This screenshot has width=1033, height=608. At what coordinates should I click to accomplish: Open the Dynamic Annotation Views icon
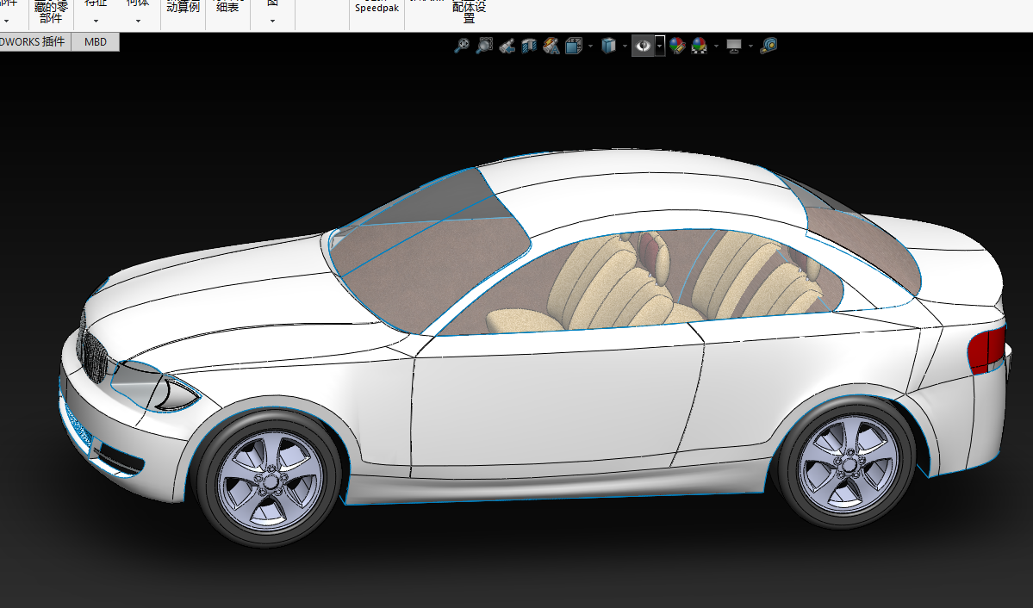(551, 46)
